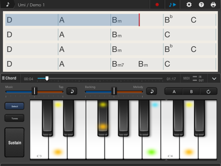Reset the Music/Tap balance slider

click(x=72, y=91)
